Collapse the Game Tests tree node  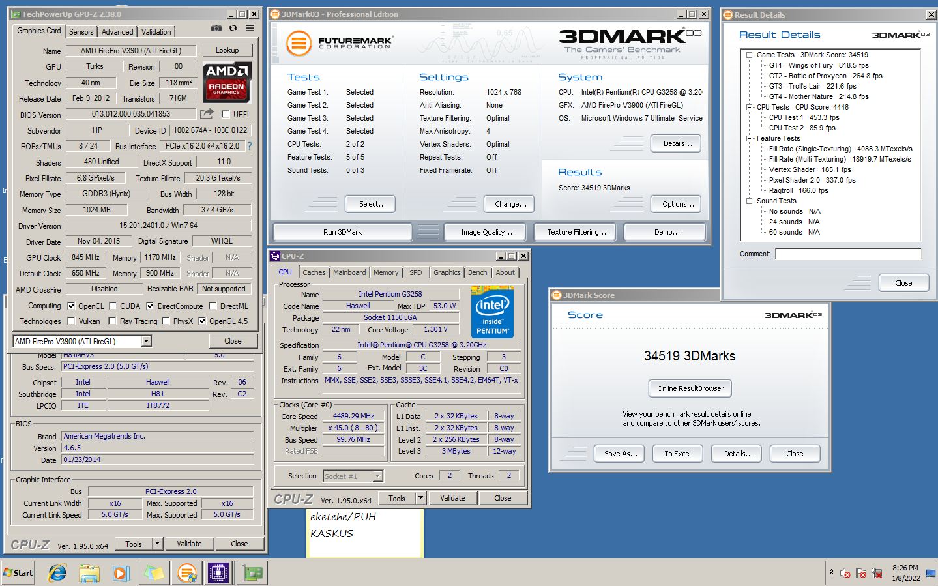750,55
